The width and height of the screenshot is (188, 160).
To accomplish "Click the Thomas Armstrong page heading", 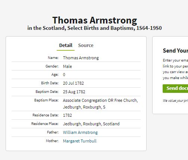I will click(95, 20).
